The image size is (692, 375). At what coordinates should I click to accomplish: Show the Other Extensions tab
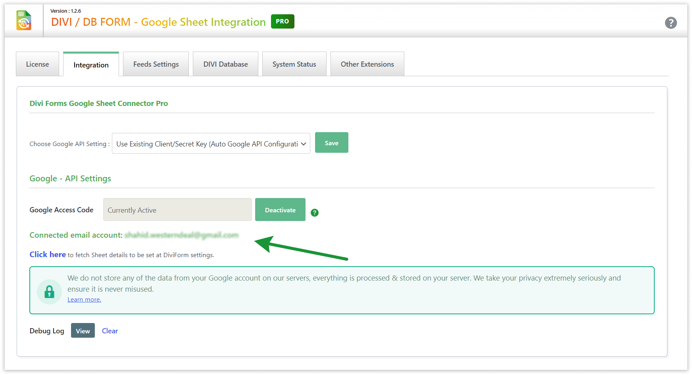(x=367, y=64)
